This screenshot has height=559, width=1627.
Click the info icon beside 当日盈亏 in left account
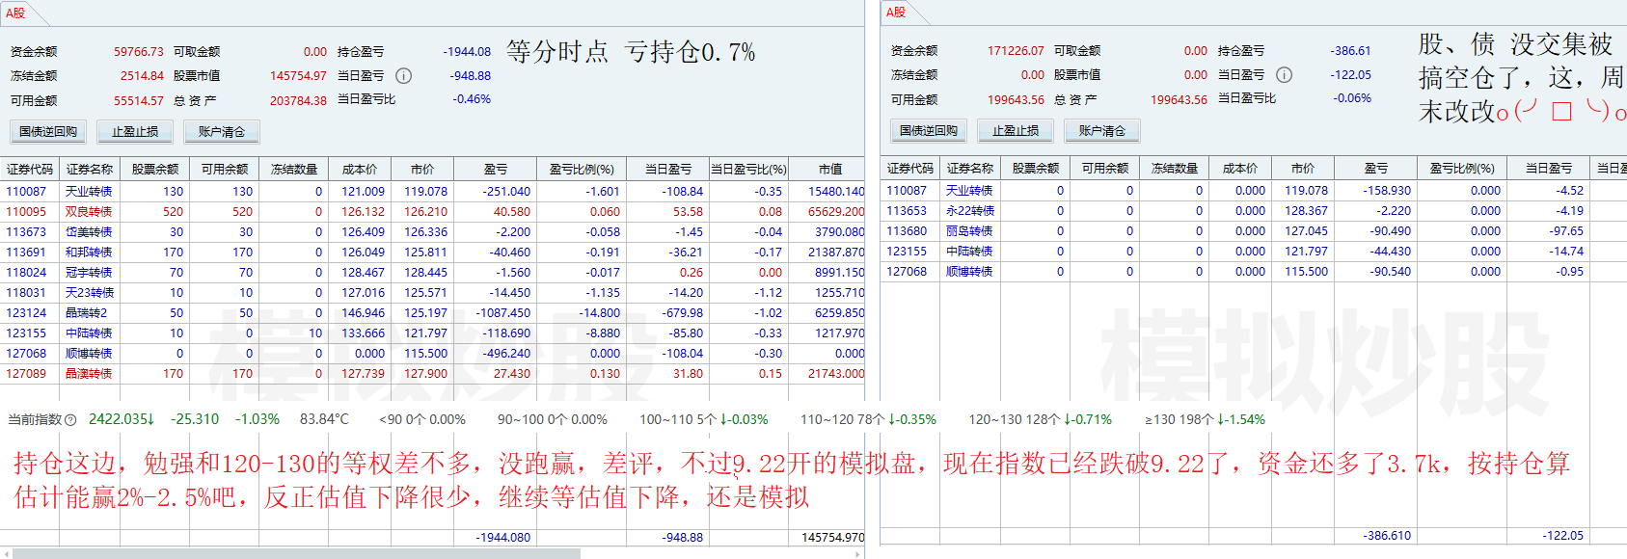[404, 76]
